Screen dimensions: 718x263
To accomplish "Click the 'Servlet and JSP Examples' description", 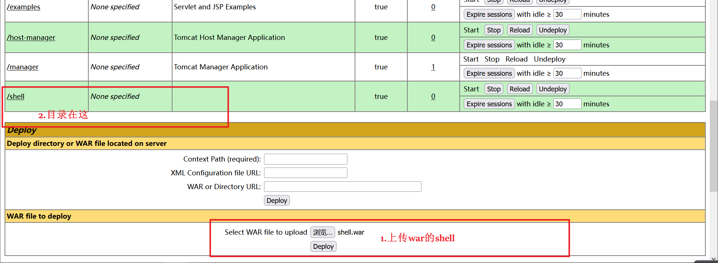I will (215, 7).
